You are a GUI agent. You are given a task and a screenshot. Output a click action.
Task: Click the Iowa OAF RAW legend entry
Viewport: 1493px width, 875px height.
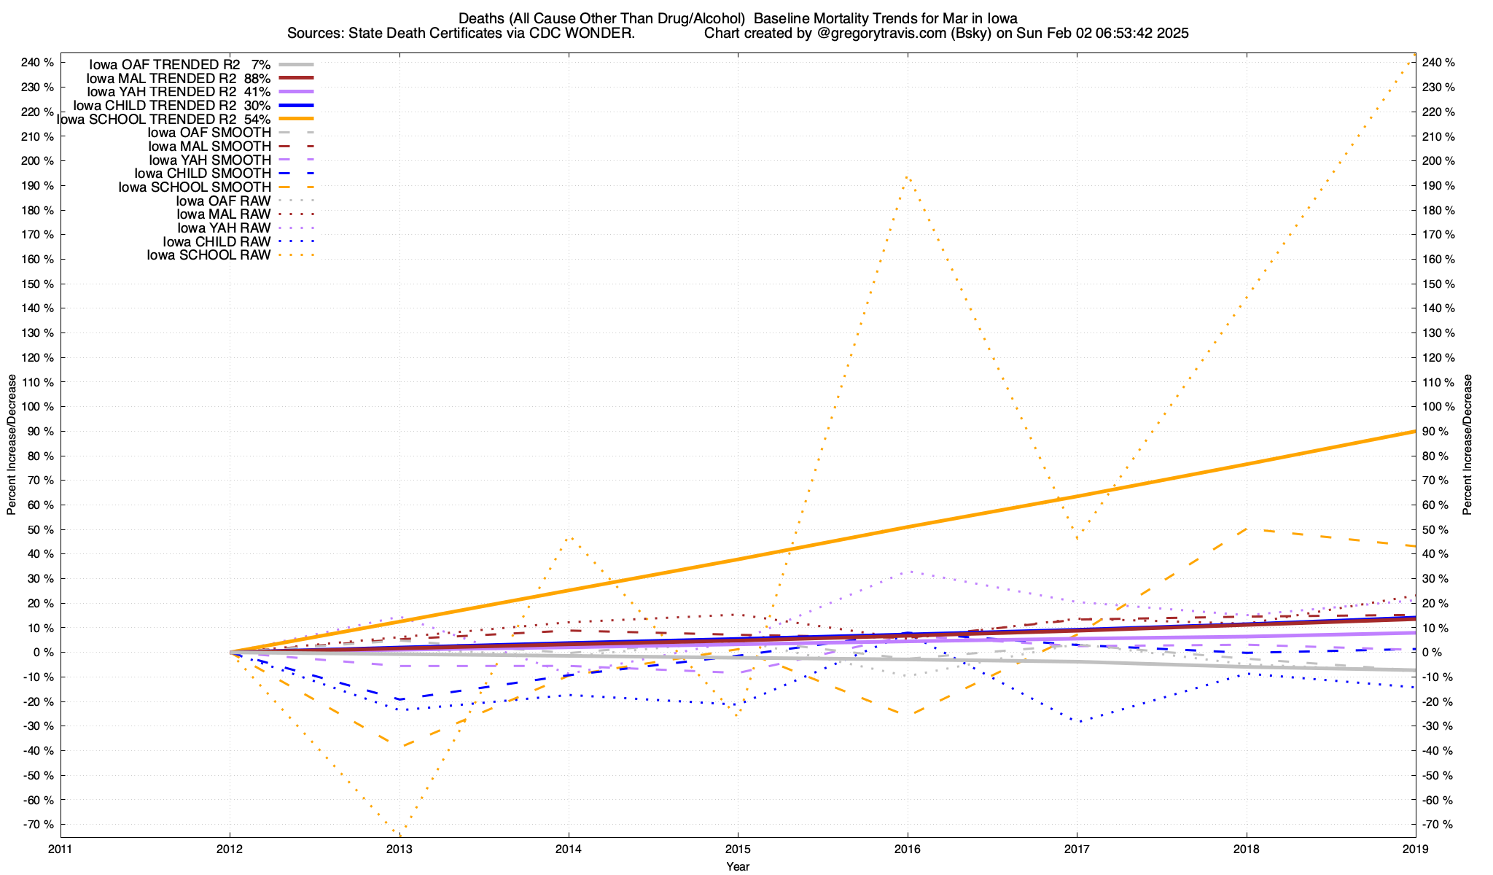[x=223, y=201]
